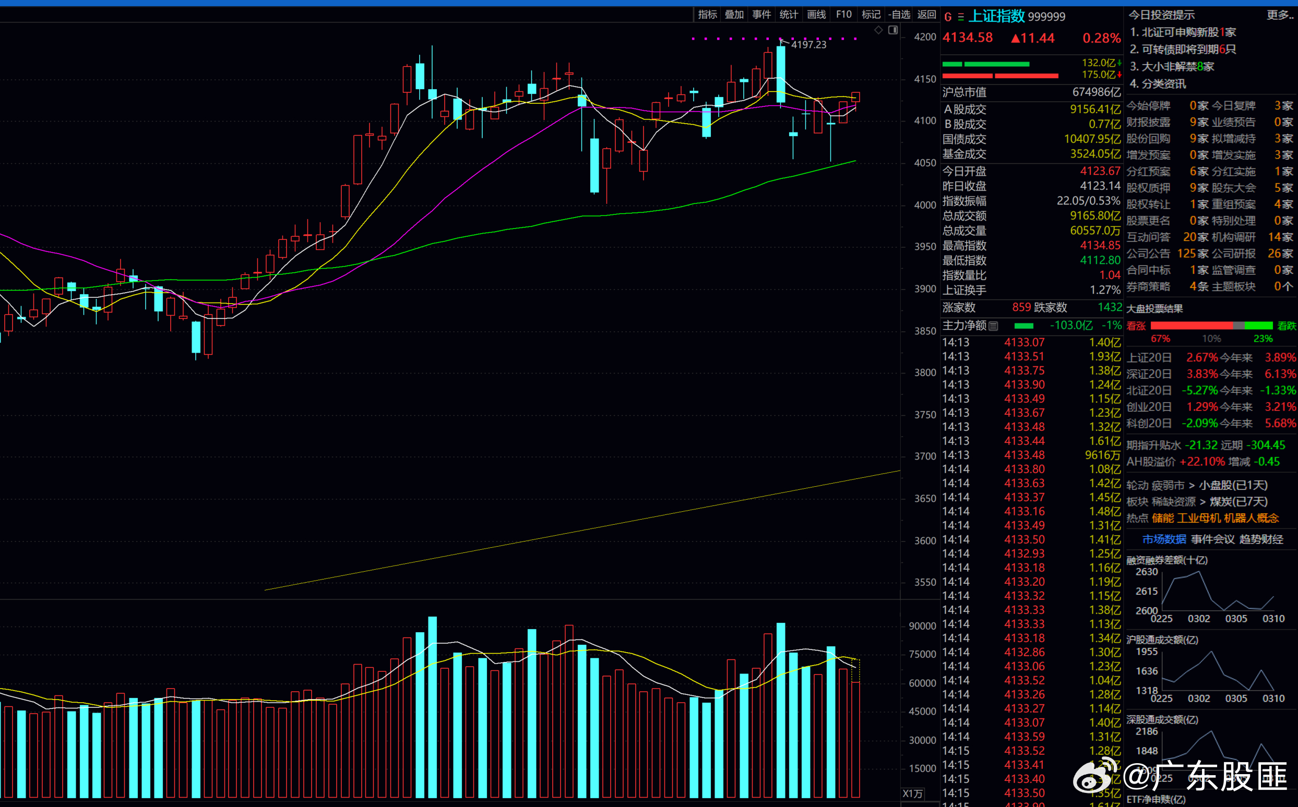
Task: Click the X1万 volume unit label
Action: pyautogui.click(x=912, y=793)
